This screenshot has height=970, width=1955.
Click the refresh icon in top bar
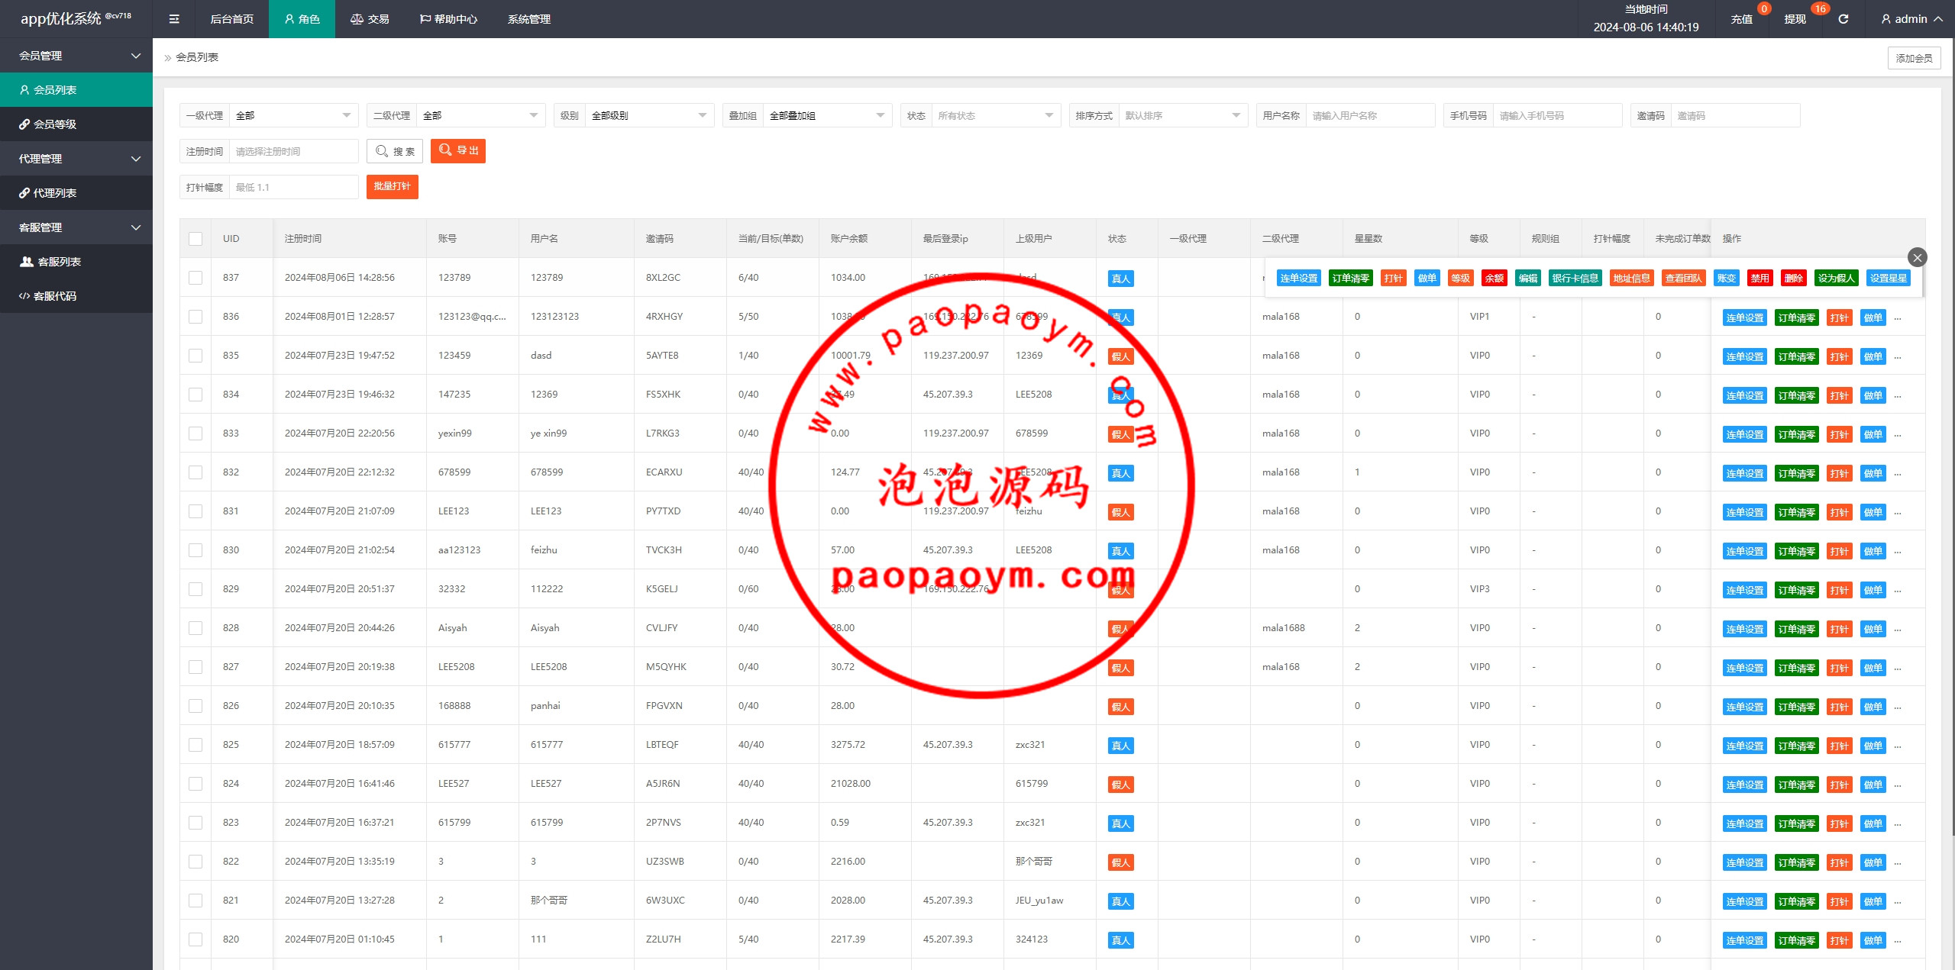click(x=1844, y=19)
